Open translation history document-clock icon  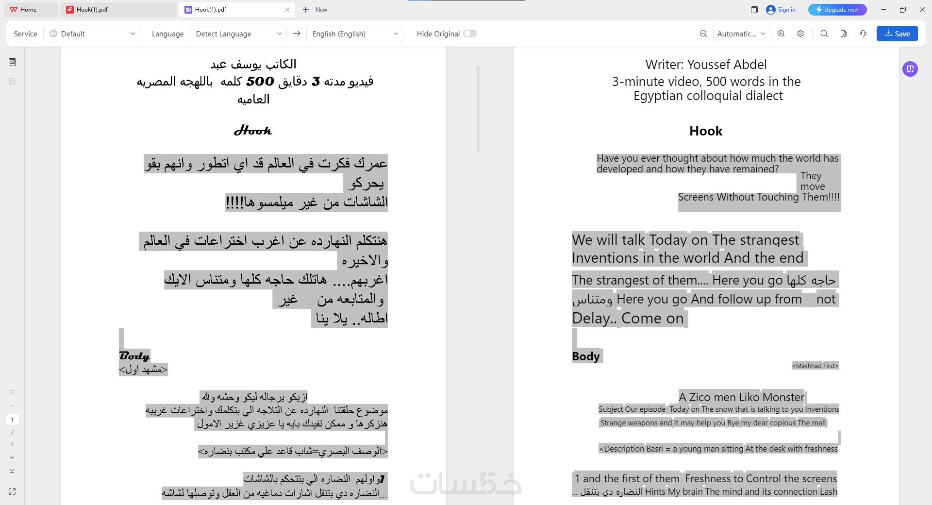pos(844,34)
